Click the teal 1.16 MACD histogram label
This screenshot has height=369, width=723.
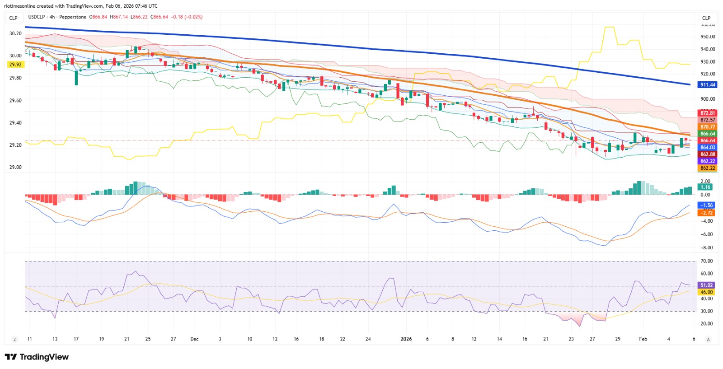(x=706, y=187)
